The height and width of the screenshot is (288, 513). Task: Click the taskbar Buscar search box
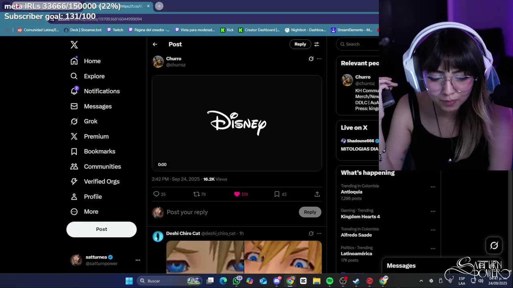point(170,281)
